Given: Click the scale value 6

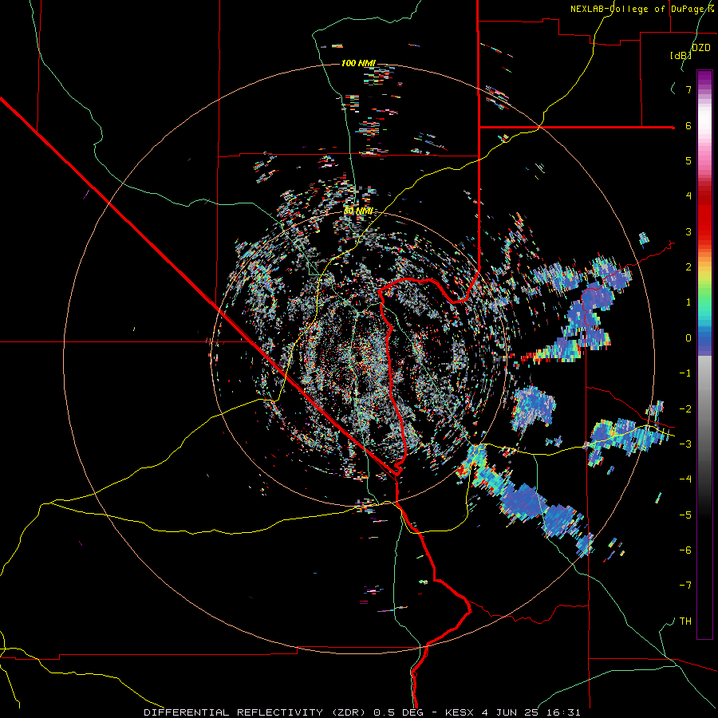Looking at the screenshot, I should [688, 125].
